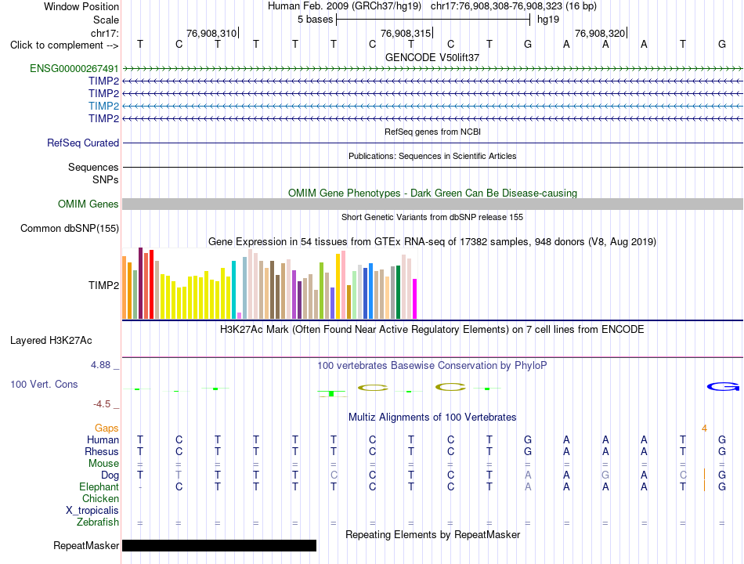Click the gray OMIM Genes item bar

pos(433,204)
